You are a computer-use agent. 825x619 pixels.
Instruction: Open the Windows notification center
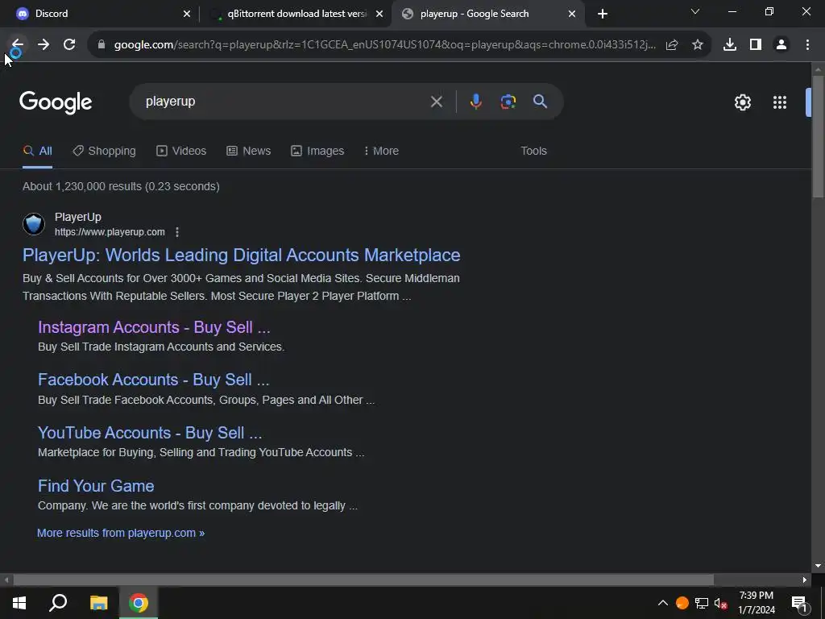pyautogui.click(x=798, y=604)
